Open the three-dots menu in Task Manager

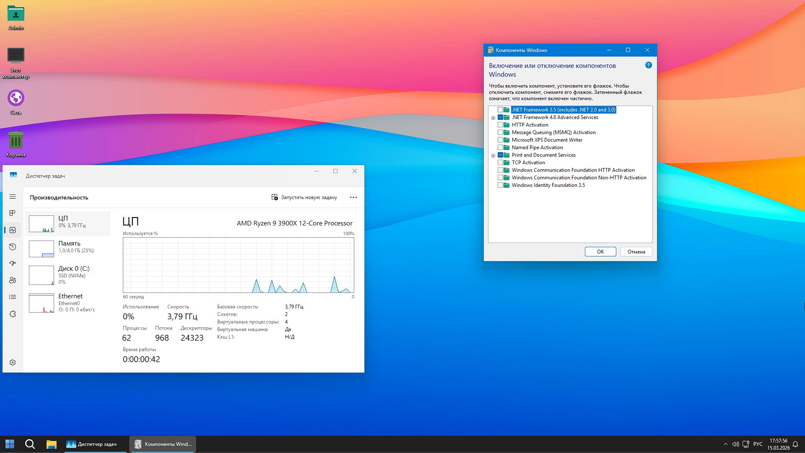tap(353, 197)
